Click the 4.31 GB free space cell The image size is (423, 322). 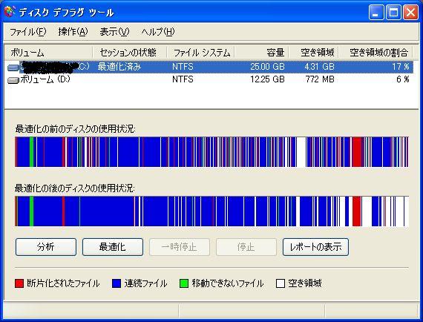click(319, 67)
